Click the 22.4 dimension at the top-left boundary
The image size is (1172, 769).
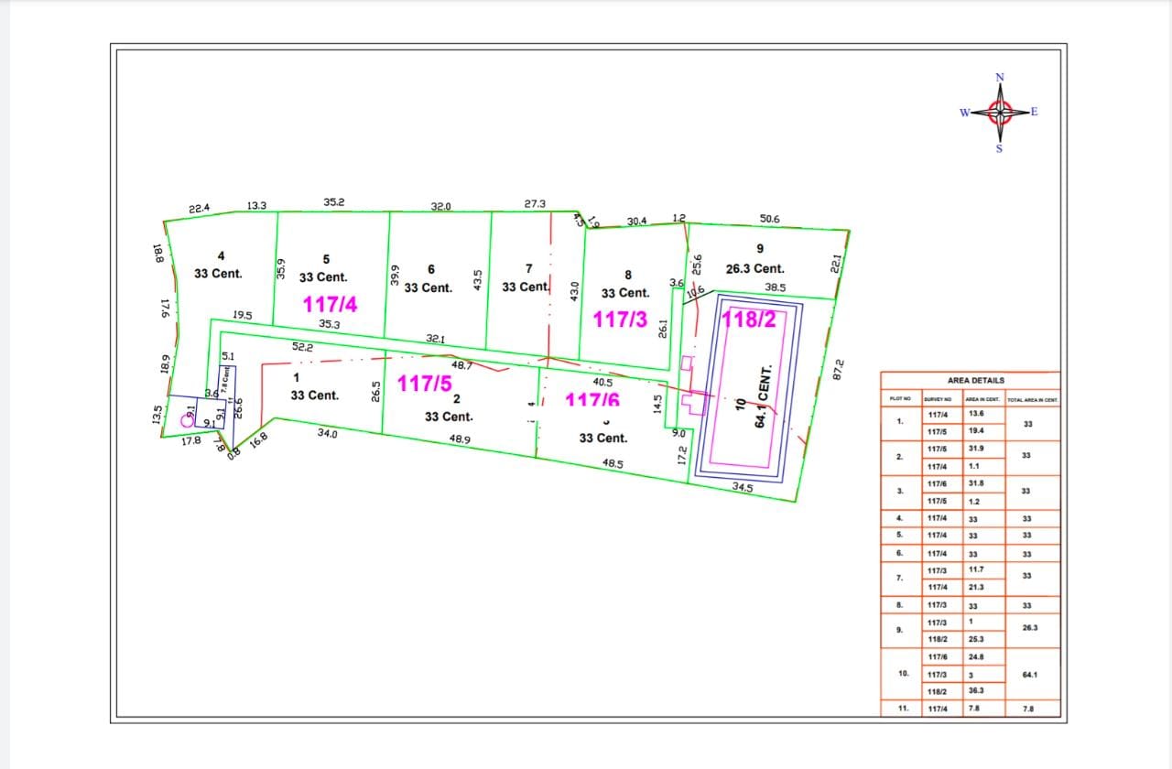(199, 209)
